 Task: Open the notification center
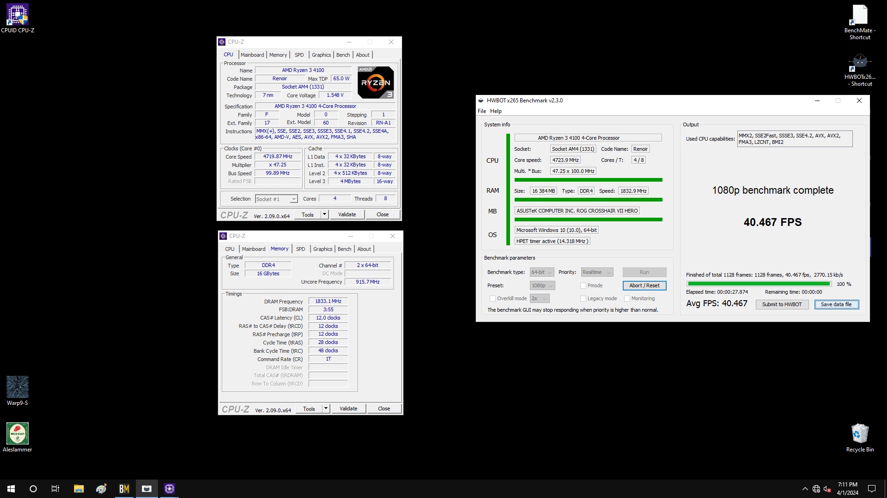[x=872, y=489]
